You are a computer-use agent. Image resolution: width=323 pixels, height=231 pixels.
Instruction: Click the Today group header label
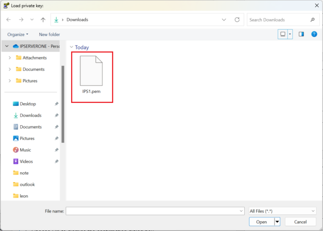(x=82, y=47)
